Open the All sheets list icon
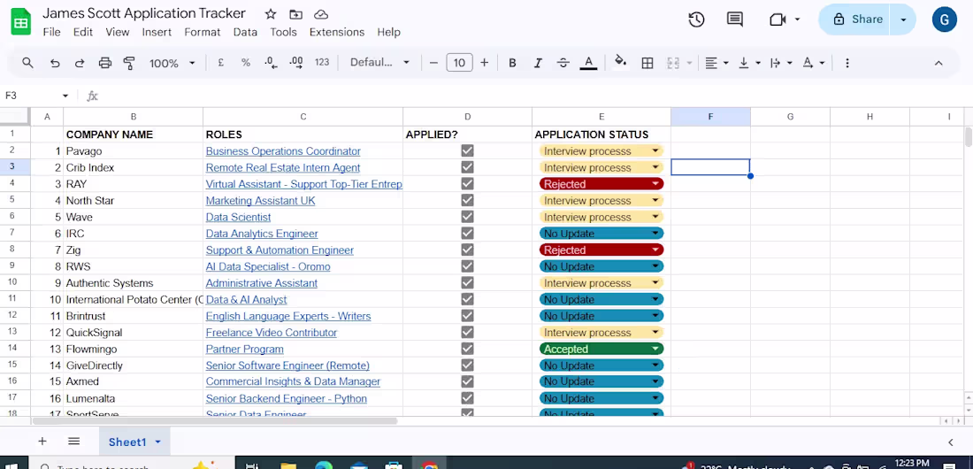This screenshot has width=973, height=469. tap(73, 442)
